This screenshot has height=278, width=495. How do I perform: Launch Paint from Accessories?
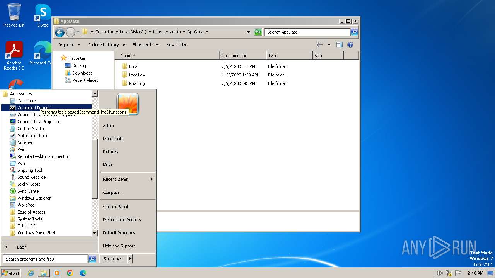click(22, 149)
